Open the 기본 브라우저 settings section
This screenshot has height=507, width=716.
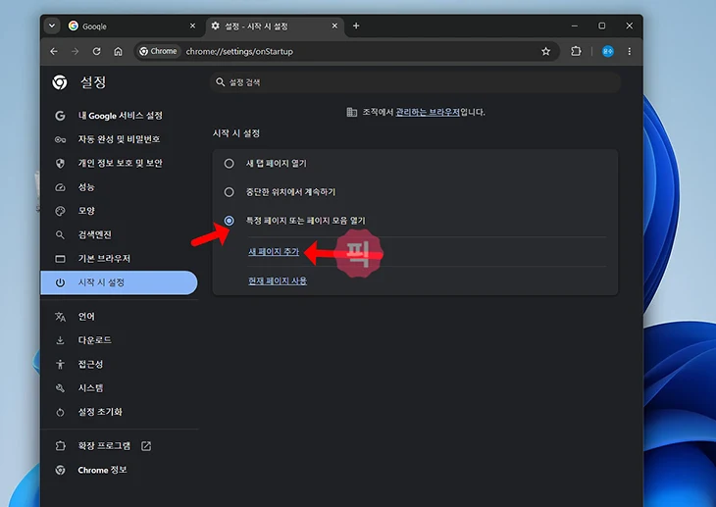click(120, 259)
